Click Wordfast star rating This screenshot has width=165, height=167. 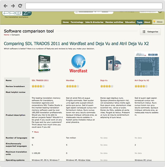pyautogui.click(x=73, y=86)
